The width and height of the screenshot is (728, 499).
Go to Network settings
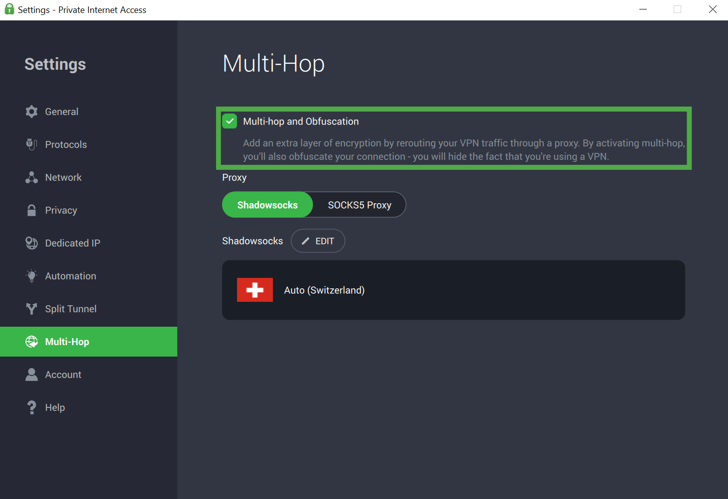click(x=89, y=177)
